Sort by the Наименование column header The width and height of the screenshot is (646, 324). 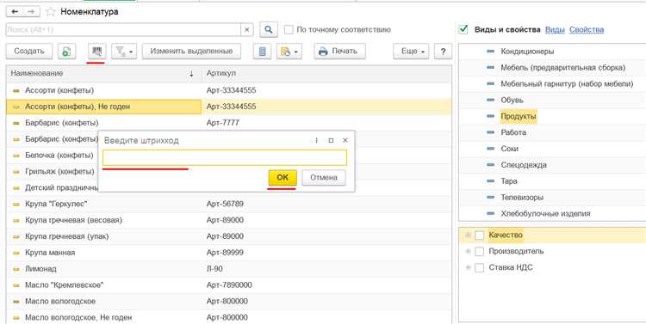(x=104, y=74)
